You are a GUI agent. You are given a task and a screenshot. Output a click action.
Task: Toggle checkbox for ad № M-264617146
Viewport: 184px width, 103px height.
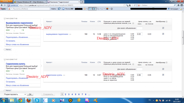[x=5, y=18]
